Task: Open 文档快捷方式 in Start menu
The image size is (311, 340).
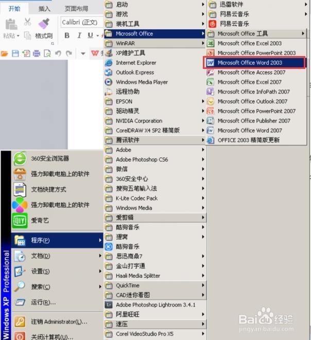Action: 58,189
